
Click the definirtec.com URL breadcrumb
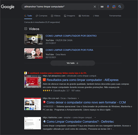point(68,118)
